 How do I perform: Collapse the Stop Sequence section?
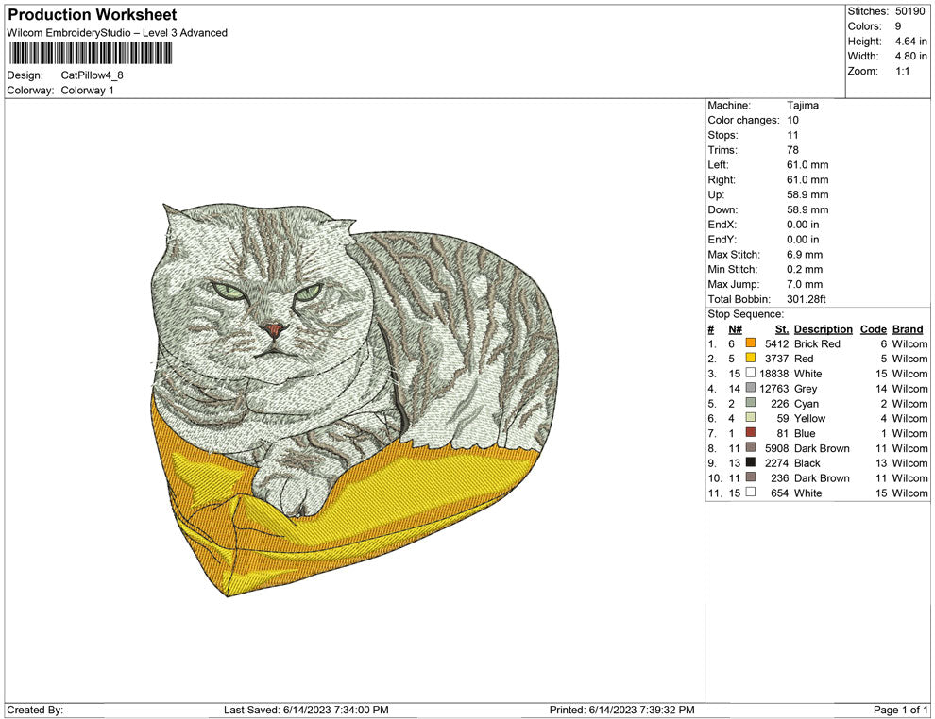tap(744, 313)
